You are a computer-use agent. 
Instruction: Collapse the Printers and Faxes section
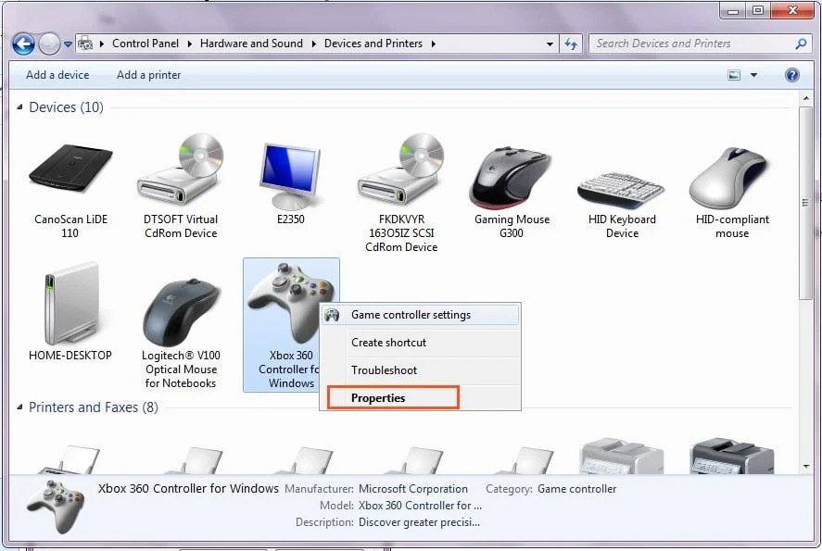(x=20, y=407)
